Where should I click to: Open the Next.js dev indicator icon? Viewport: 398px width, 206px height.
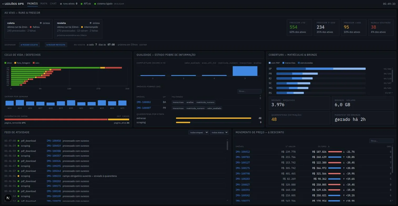[8, 198]
